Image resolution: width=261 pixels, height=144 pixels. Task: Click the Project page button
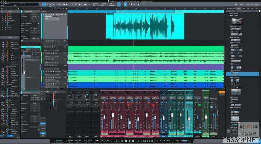(256, 4)
